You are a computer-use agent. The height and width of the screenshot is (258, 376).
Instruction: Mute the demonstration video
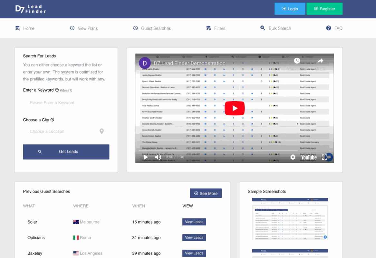158,157
